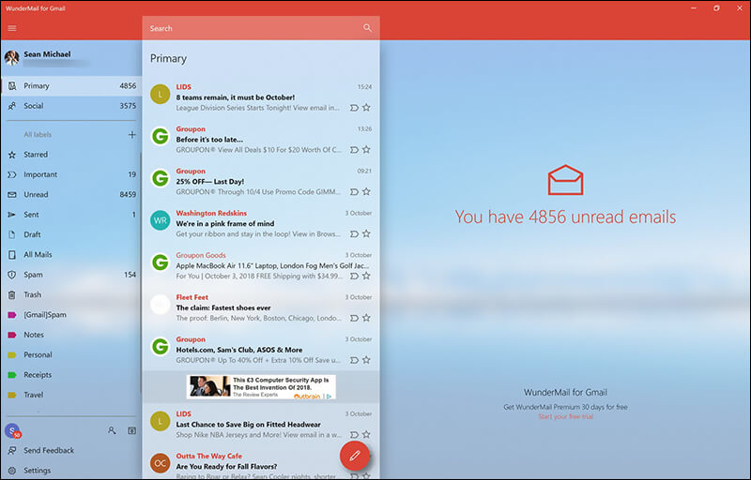Screen dimensions: 751x480
Task: Open the Personal label
Action: tap(72, 355)
